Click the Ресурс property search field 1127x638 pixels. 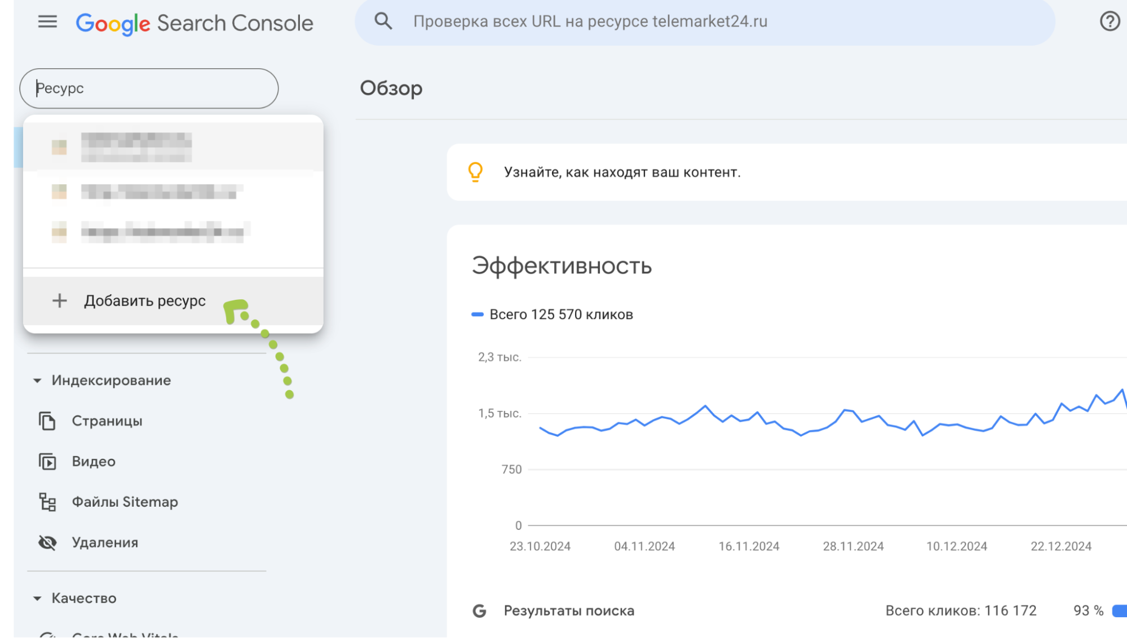(149, 88)
